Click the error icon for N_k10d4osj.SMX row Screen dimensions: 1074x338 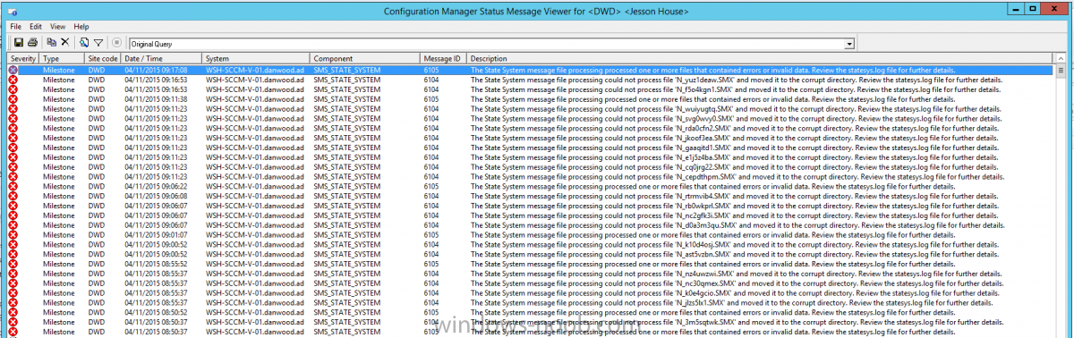click(x=13, y=244)
